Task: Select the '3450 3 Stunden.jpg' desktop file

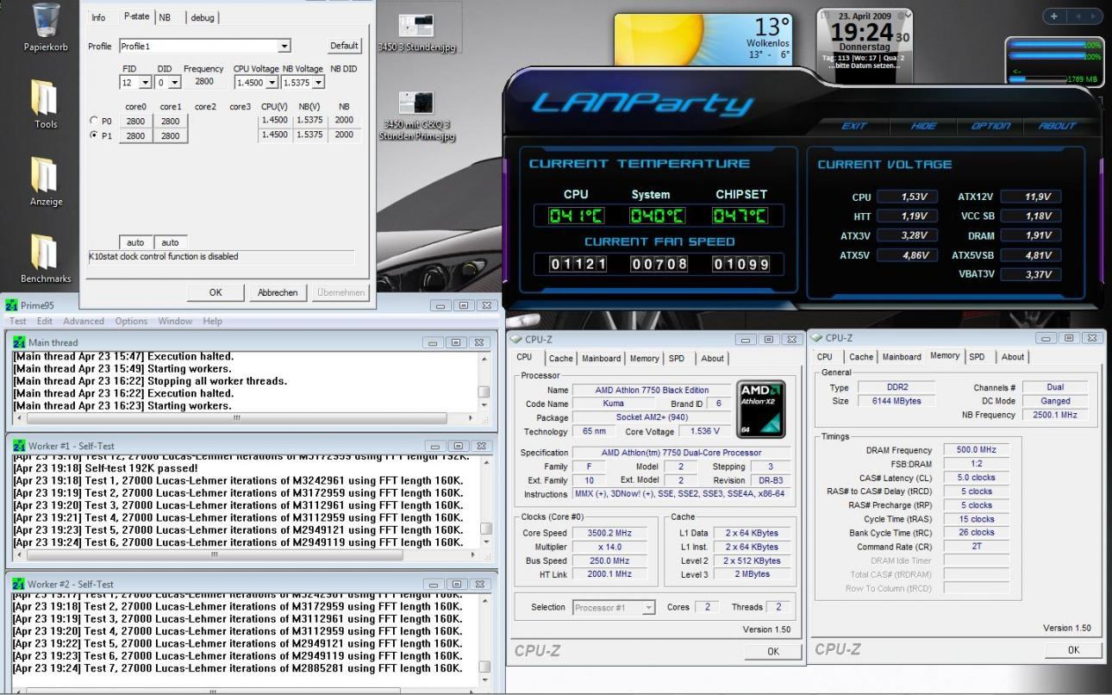Action: coord(417,33)
